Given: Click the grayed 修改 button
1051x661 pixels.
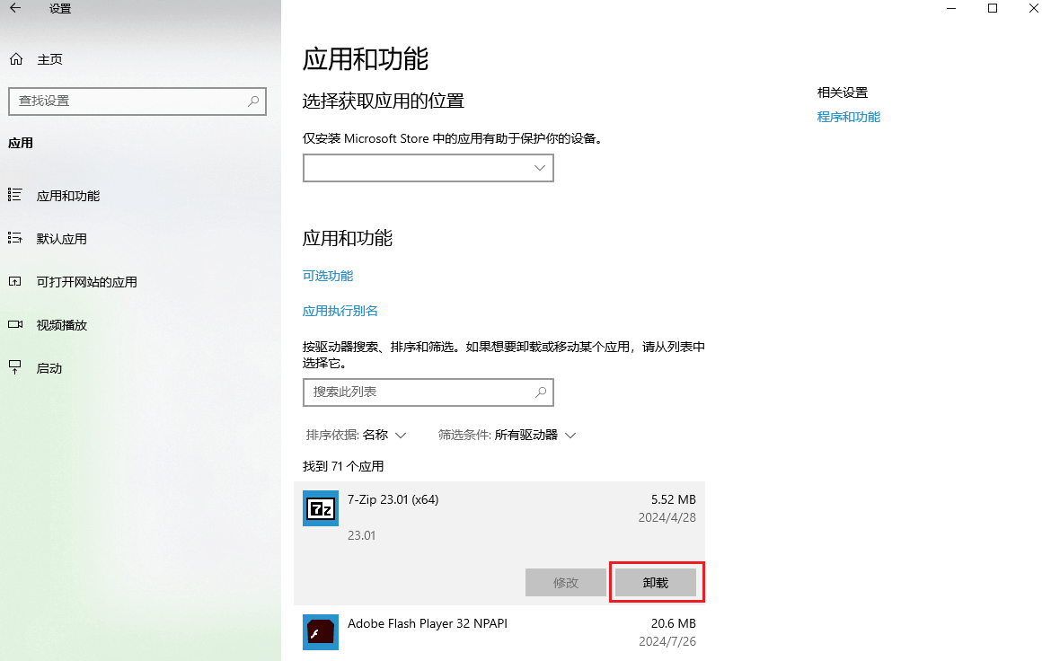Looking at the screenshot, I should (566, 582).
